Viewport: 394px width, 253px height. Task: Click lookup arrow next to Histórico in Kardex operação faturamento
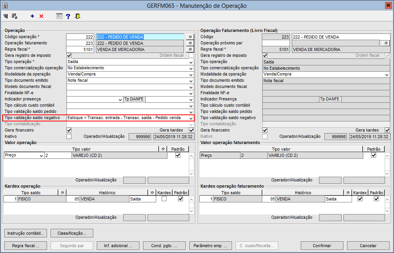click(x=348, y=192)
